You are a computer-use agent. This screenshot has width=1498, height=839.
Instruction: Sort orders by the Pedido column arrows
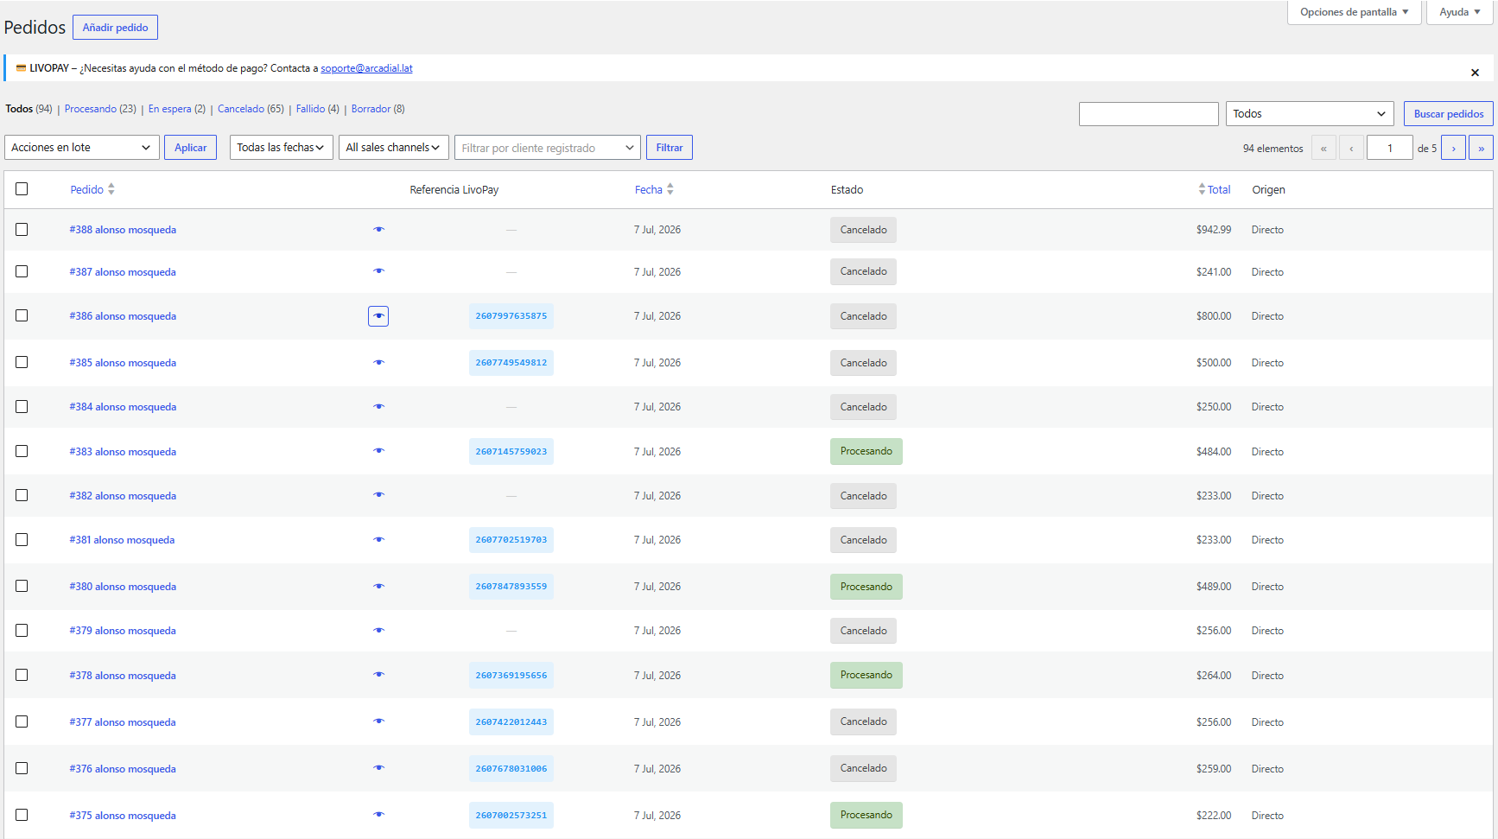tap(111, 189)
